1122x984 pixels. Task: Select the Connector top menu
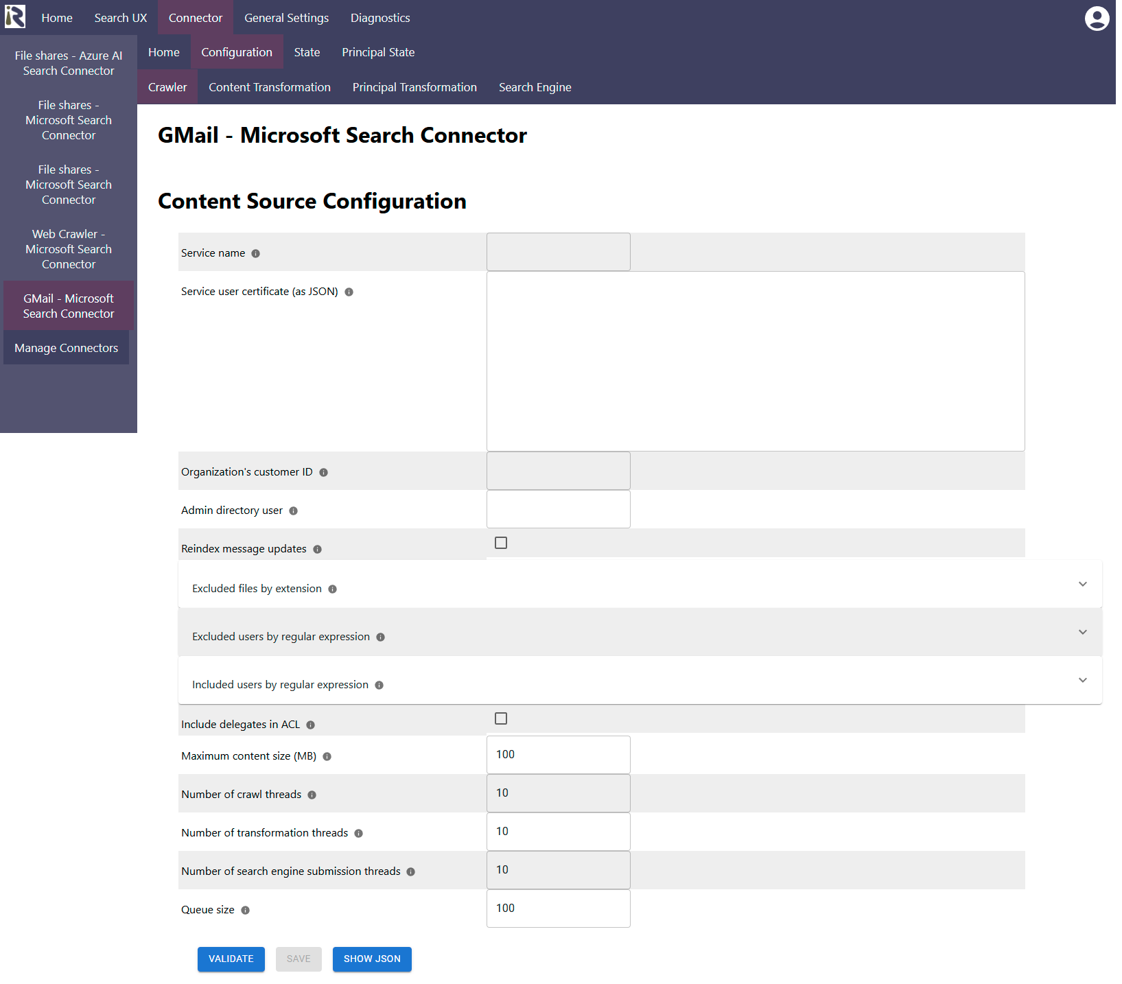[196, 18]
